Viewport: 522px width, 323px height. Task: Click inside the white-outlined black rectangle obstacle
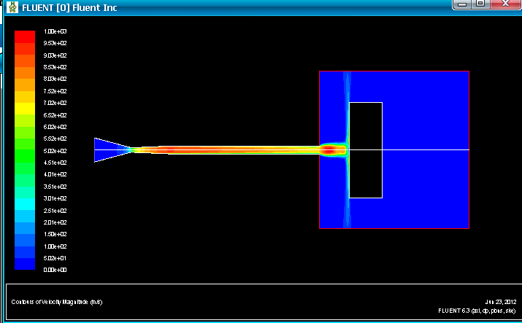[x=365, y=175]
